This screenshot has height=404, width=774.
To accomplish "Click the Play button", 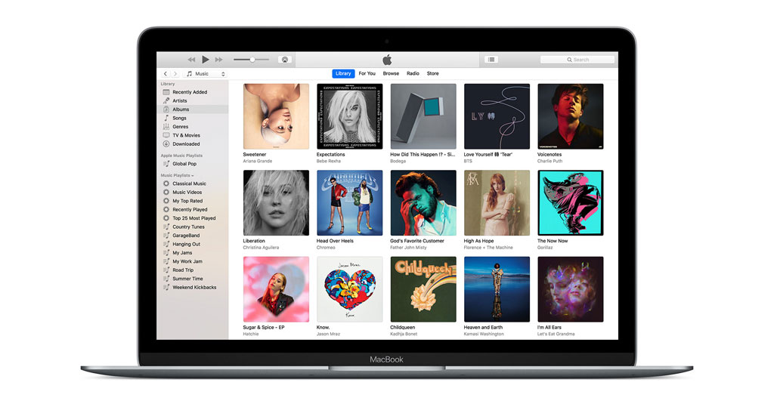I will pyautogui.click(x=206, y=60).
